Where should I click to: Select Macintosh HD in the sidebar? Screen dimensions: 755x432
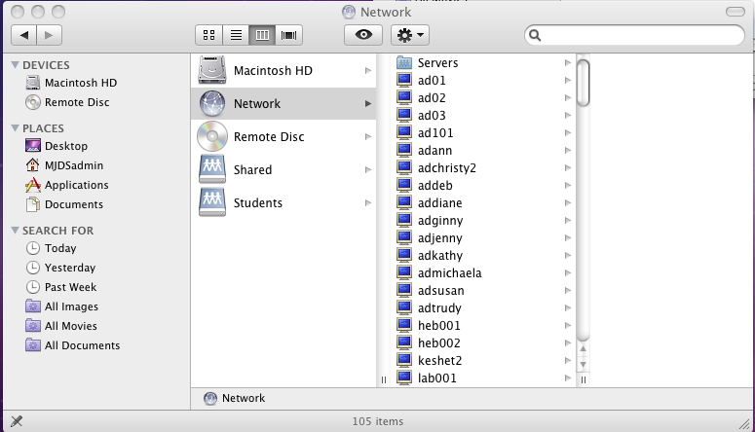(x=71, y=83)
